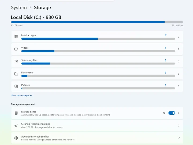
Task: Click 'Backup options, Storage Spaces' description
Action: pos(48,140)
